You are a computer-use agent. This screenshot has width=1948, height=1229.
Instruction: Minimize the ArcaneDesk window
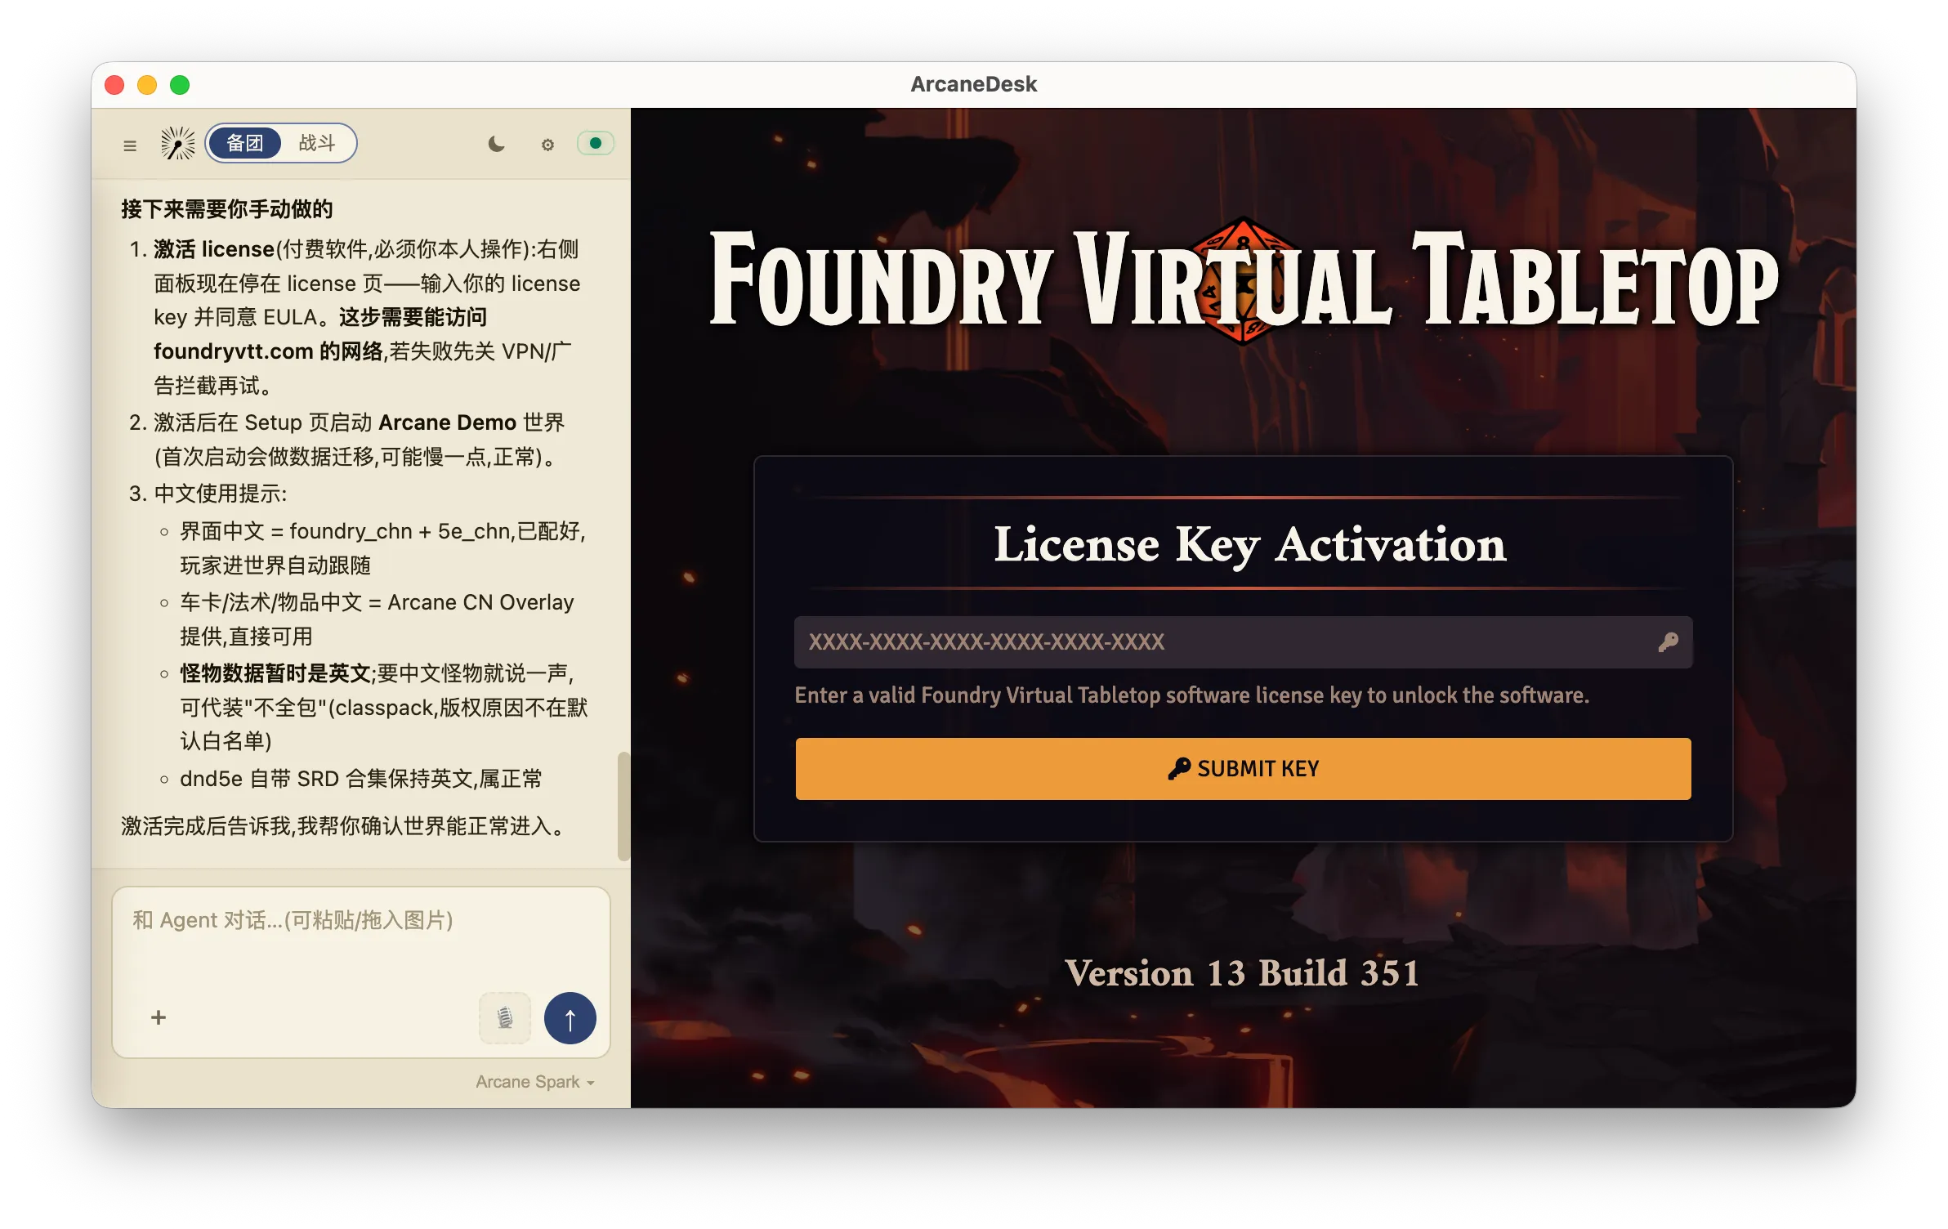tap(147, 85)
